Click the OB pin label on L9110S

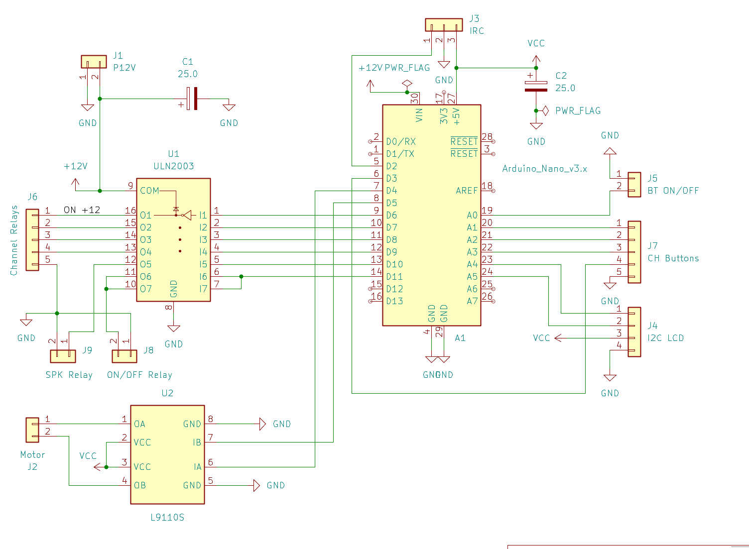tap(140, 485)
